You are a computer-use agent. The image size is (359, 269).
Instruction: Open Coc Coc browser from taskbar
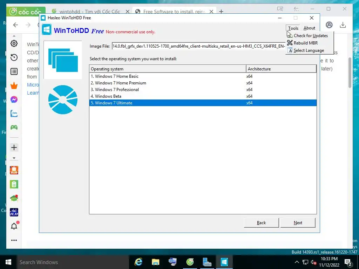[190, 262]
